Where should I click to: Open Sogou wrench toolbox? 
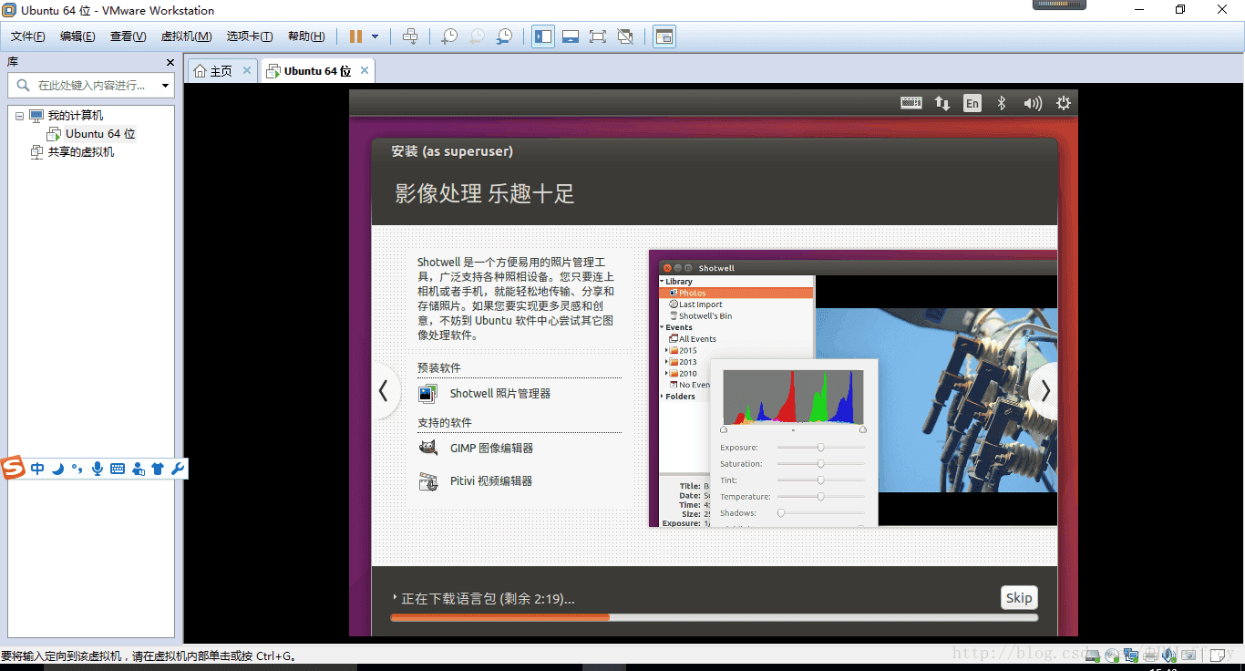point(178,469)
